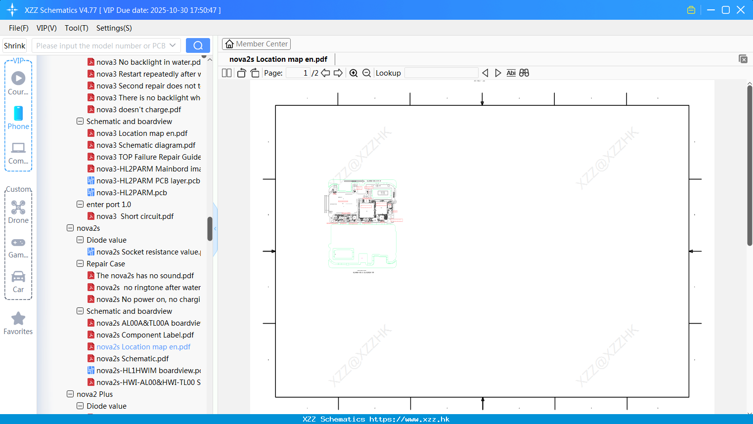The width and height of the screenshot is (753, 424).
Task: Click the yellow toolbox icon in title bar
Action: (691, 10)
